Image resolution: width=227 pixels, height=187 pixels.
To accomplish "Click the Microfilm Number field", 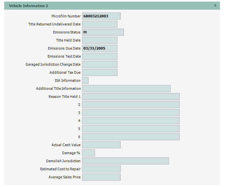I will tap(101, 16).
